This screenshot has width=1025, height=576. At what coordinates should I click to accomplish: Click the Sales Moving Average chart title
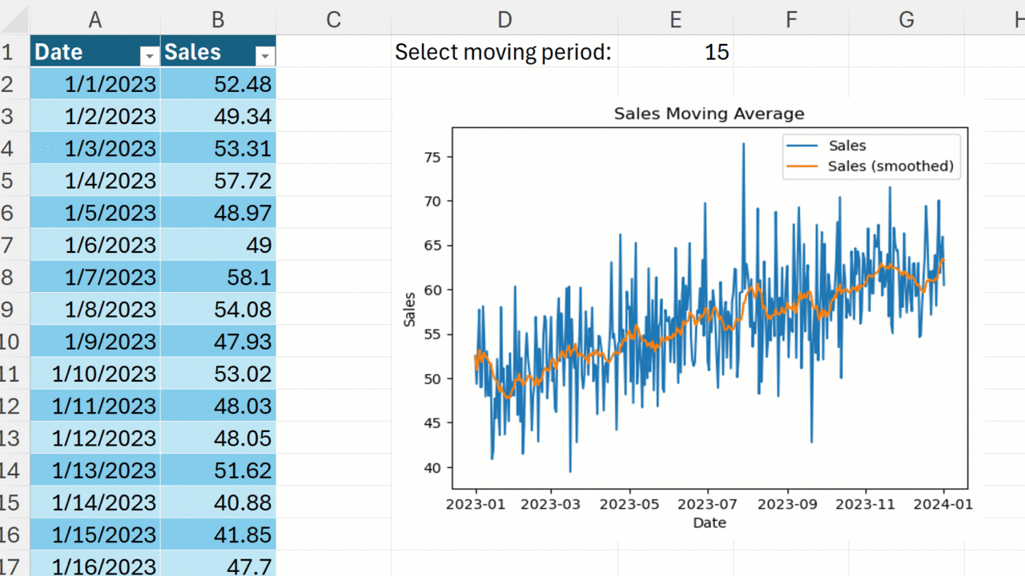pyautogui.click(x=709, y=114)
